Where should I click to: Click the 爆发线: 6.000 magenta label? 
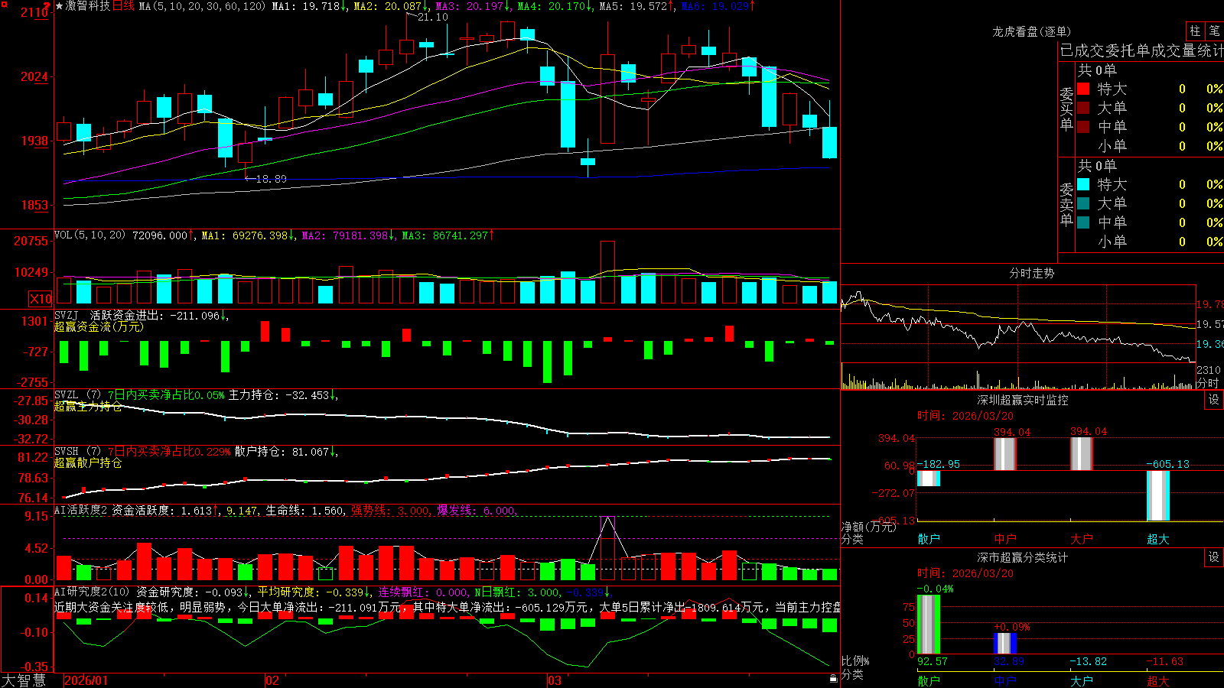[477, 511]
